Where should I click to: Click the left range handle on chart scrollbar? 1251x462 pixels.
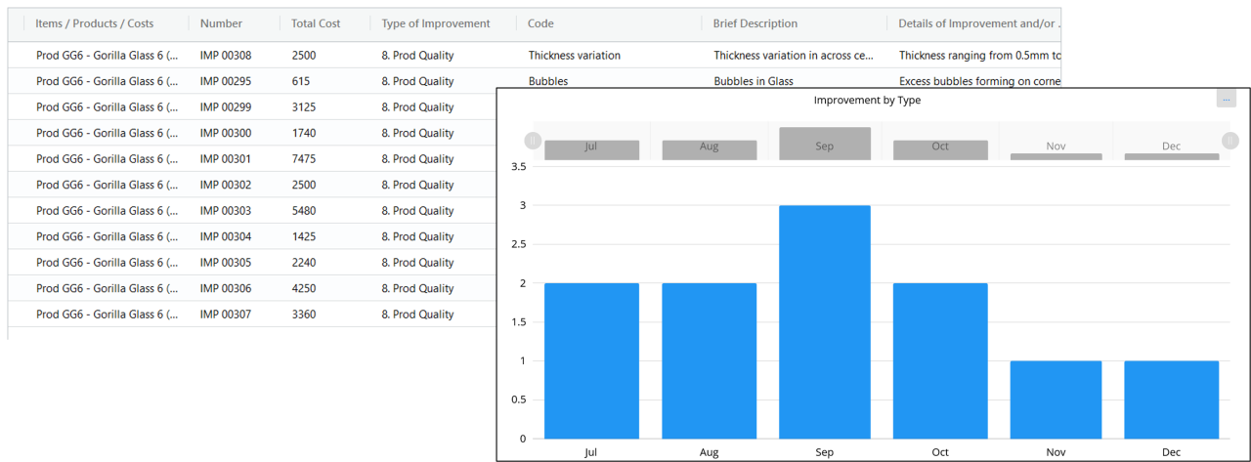click(x=533, y=141)
